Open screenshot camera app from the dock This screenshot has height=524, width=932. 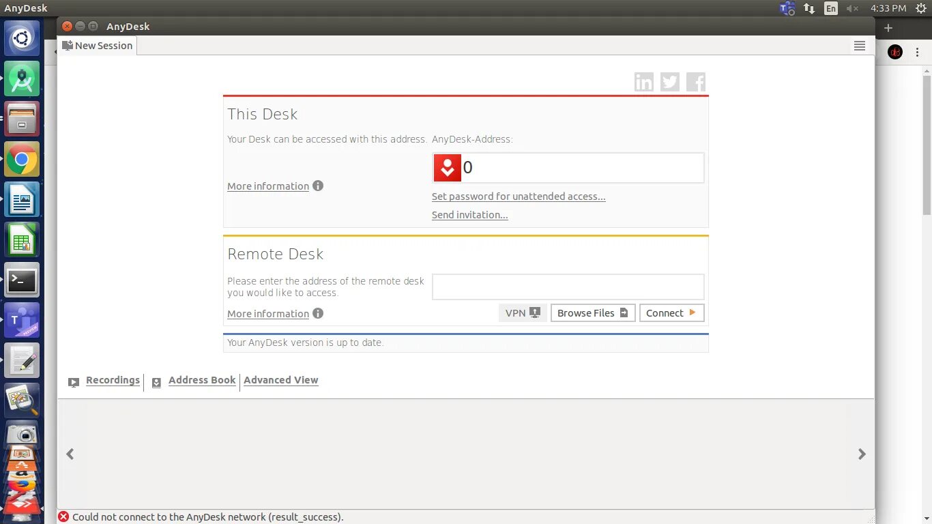point(22,435)
